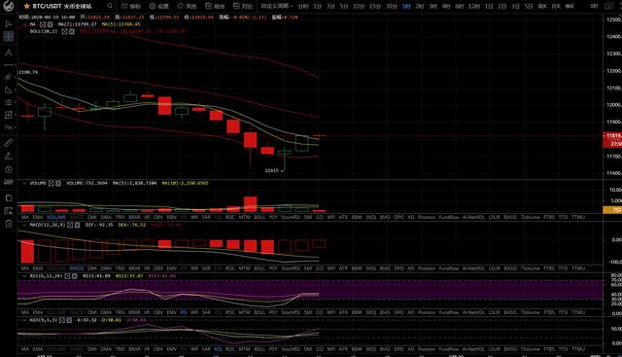Select the ruler measure tool
Image resolution: width=622 pixels, height=357 pixels.
coord(9,143)
